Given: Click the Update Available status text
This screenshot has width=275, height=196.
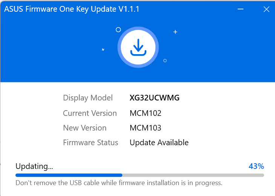Looking at the screenshot, I should (159, 143).
